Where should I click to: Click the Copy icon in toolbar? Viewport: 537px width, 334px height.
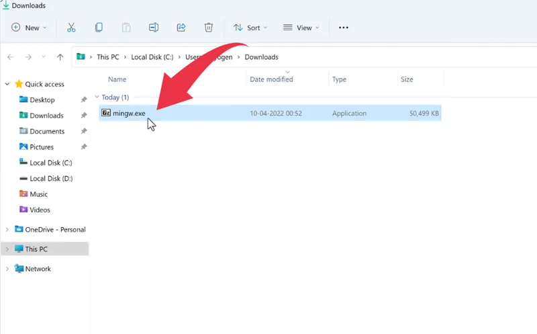click(x=99, y=28)
